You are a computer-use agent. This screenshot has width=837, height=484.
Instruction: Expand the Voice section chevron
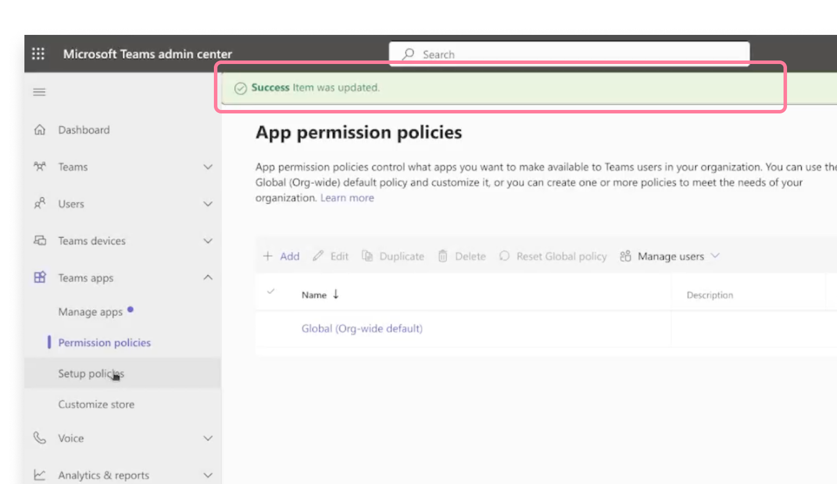click(208, 438)
